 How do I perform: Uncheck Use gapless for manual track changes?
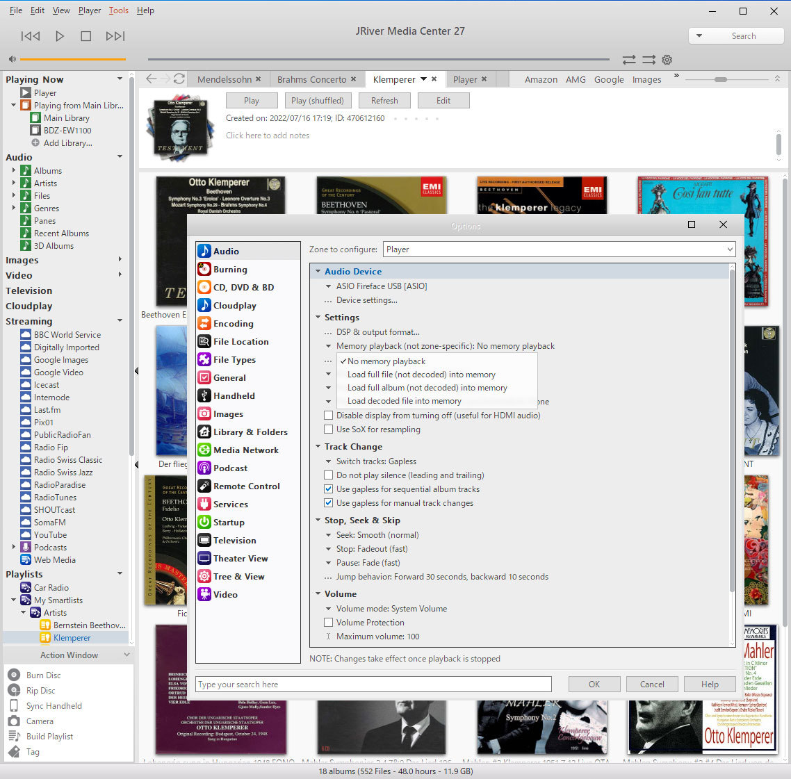pos(329,503)
